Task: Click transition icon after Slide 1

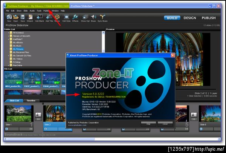Action: point(38,115)
